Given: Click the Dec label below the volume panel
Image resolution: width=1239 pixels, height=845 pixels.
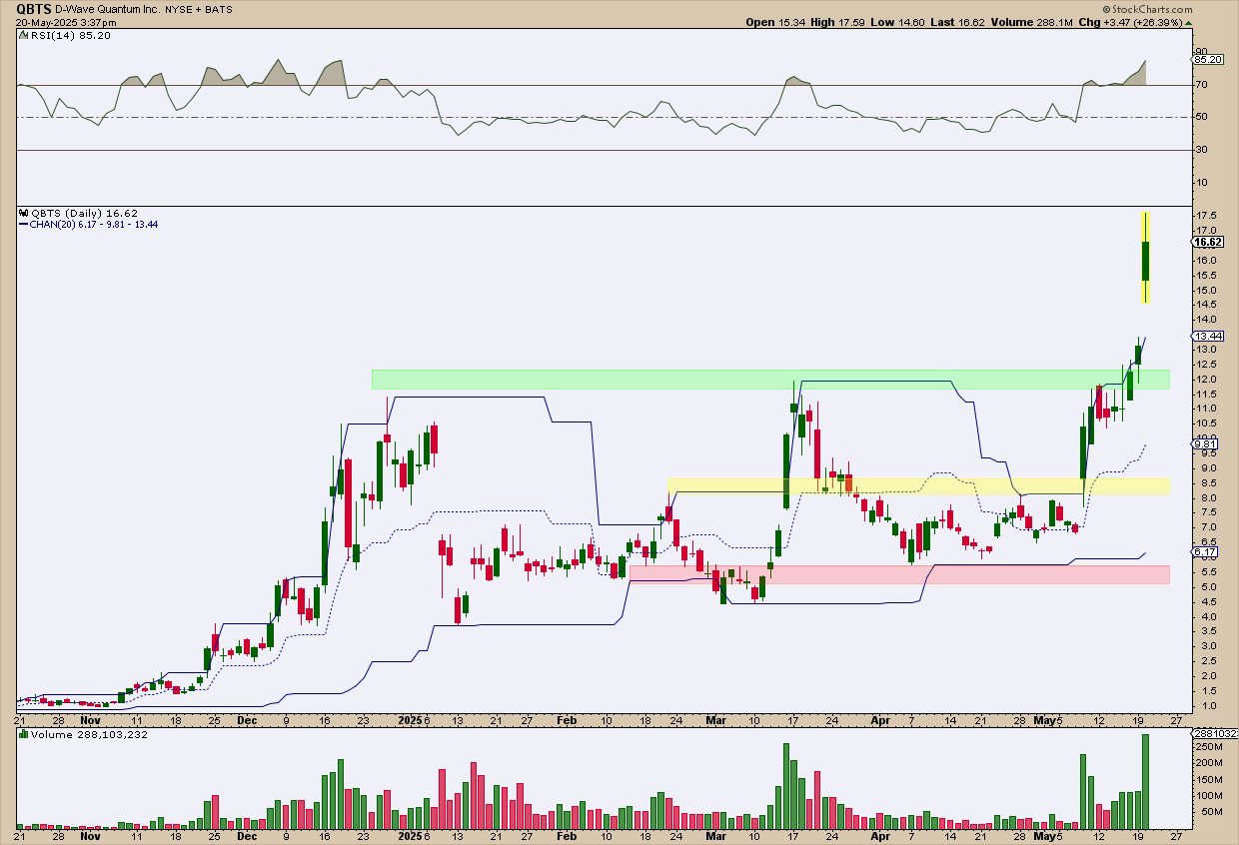Looking at the screenshot, I should (x=248, y=835).
